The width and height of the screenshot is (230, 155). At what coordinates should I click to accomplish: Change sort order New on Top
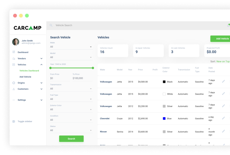[223, 61]
